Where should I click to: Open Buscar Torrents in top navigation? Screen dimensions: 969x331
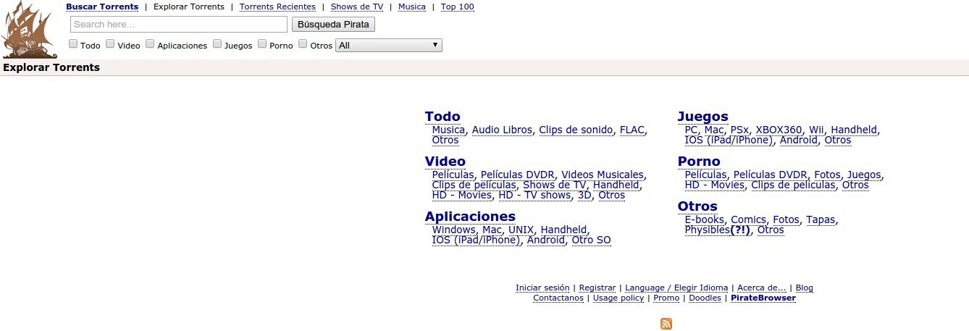pos(102,7)
